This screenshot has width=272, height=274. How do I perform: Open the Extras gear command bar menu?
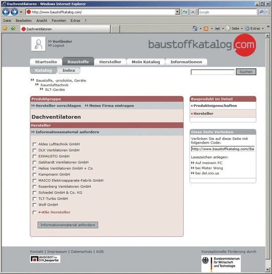254,29
